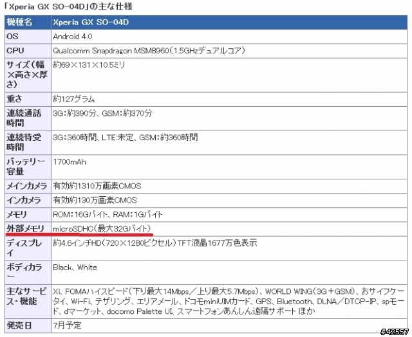
Task: Select the ディスプレイ label
Action: (24, 248)
